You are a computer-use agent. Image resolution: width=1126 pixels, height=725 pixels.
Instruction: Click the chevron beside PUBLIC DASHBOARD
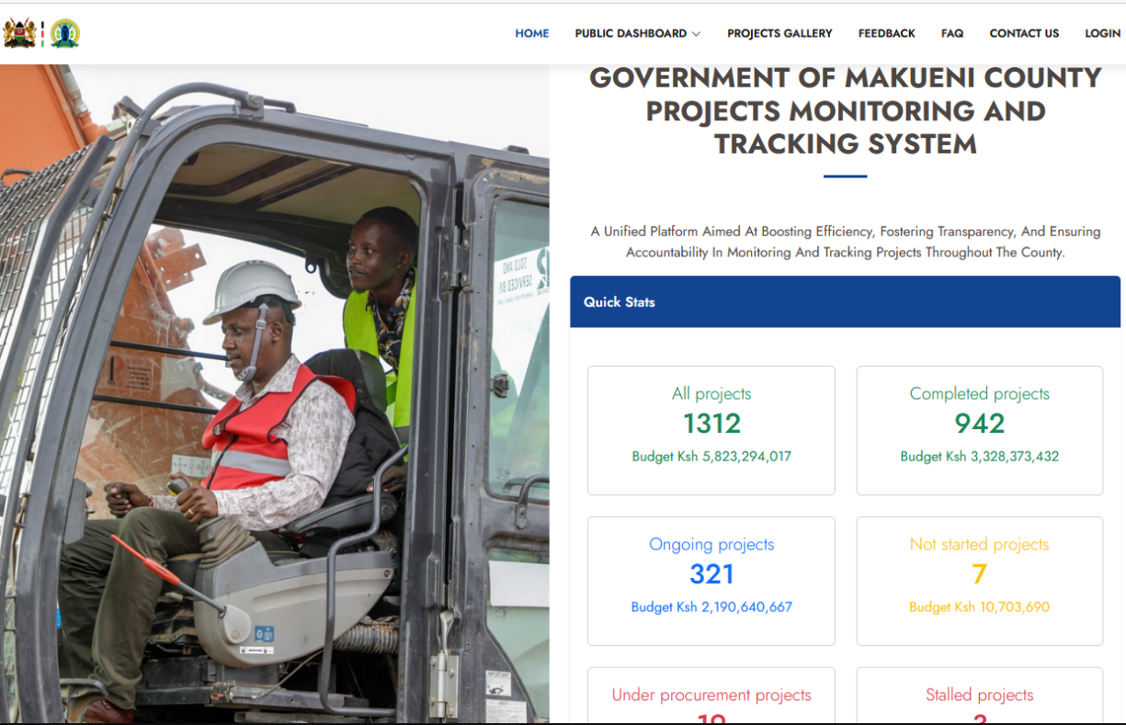696,34
